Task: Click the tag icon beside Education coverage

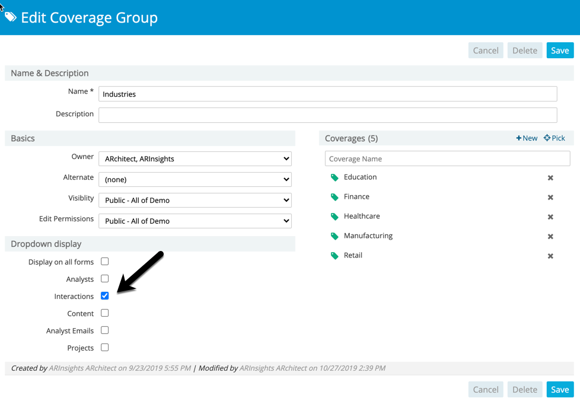Action: [x=334, y=177]
